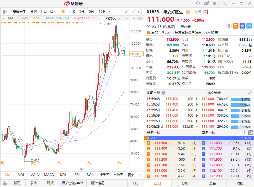Open the customer service headset icon

coord(198,3)
